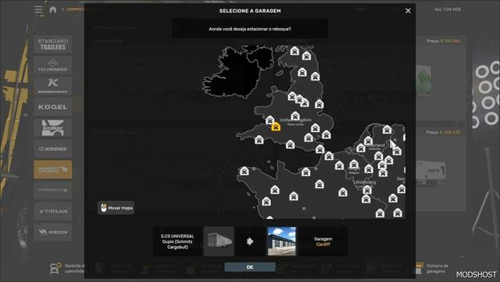
Task: Choose the Kraker trailer brand
Action: coord(53,127)
